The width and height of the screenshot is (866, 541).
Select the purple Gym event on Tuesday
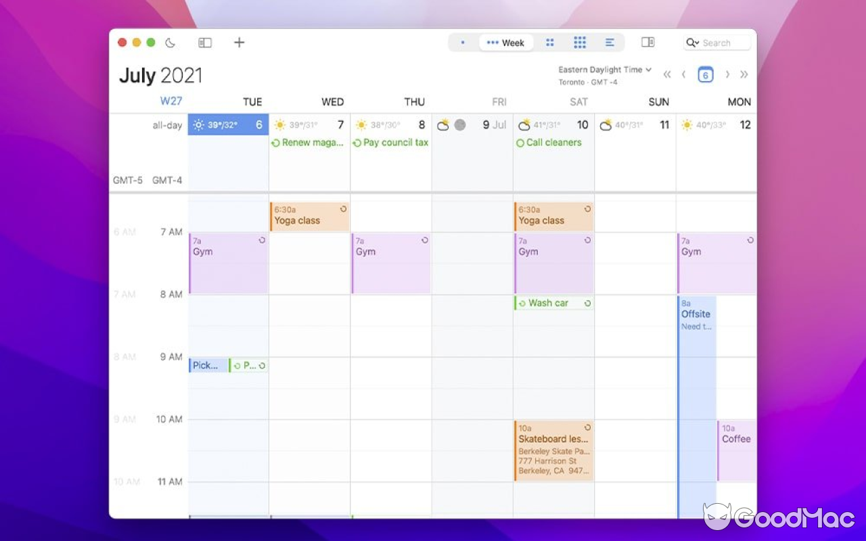[x=228, y=264]
